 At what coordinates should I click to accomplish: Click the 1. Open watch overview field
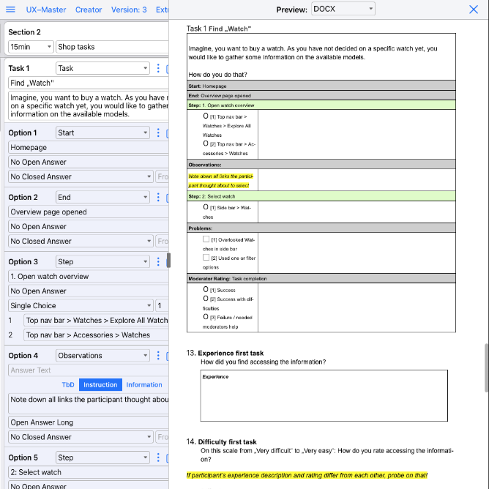click(89, 276)
